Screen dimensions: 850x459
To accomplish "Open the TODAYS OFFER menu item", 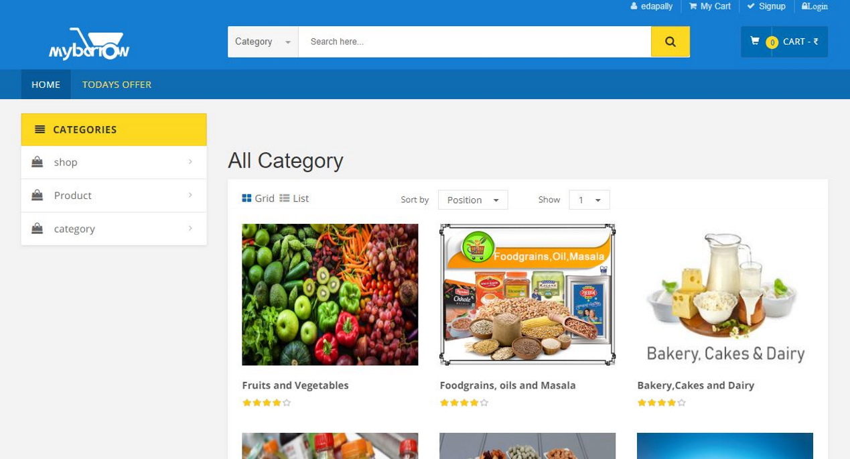I will click(117, 84).
